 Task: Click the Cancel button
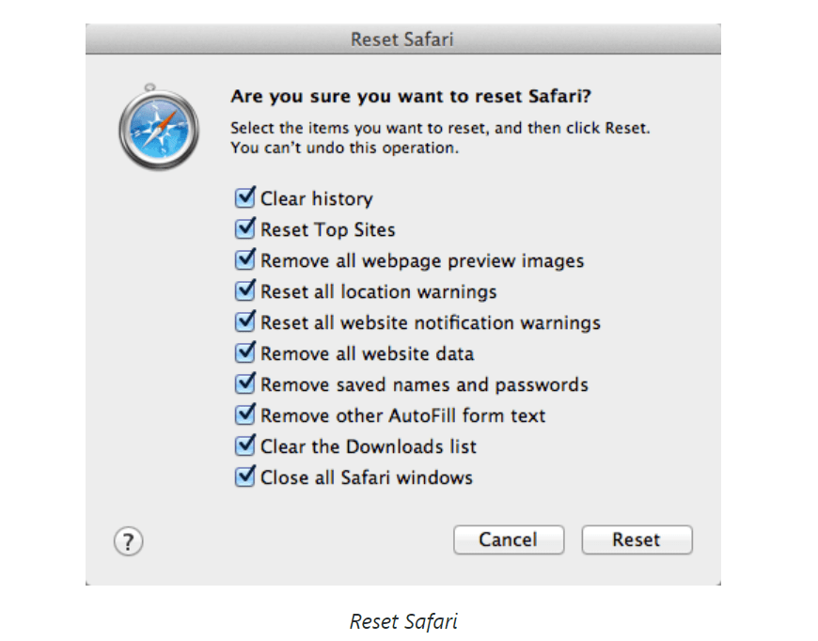(509, 539)
